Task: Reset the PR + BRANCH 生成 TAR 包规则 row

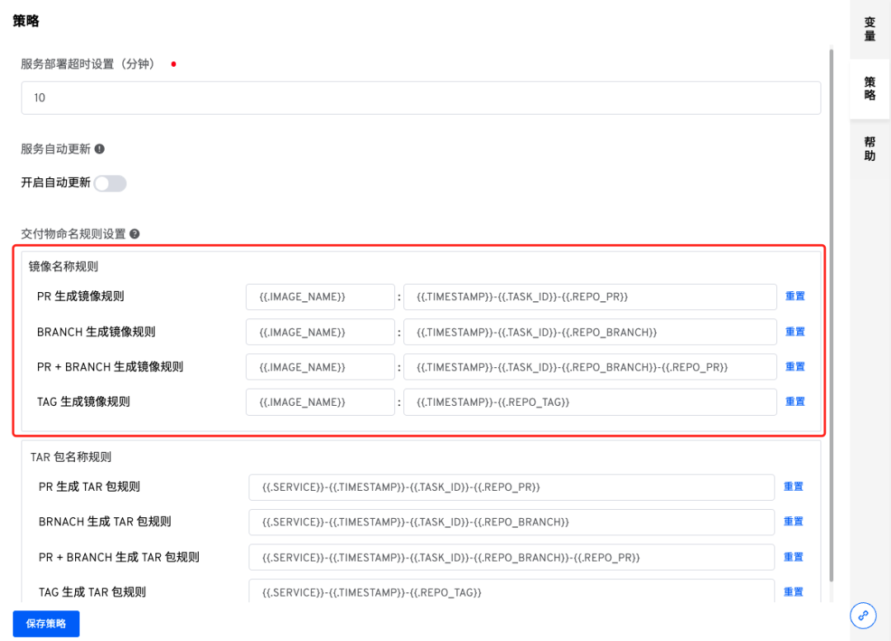Action: 794,557
